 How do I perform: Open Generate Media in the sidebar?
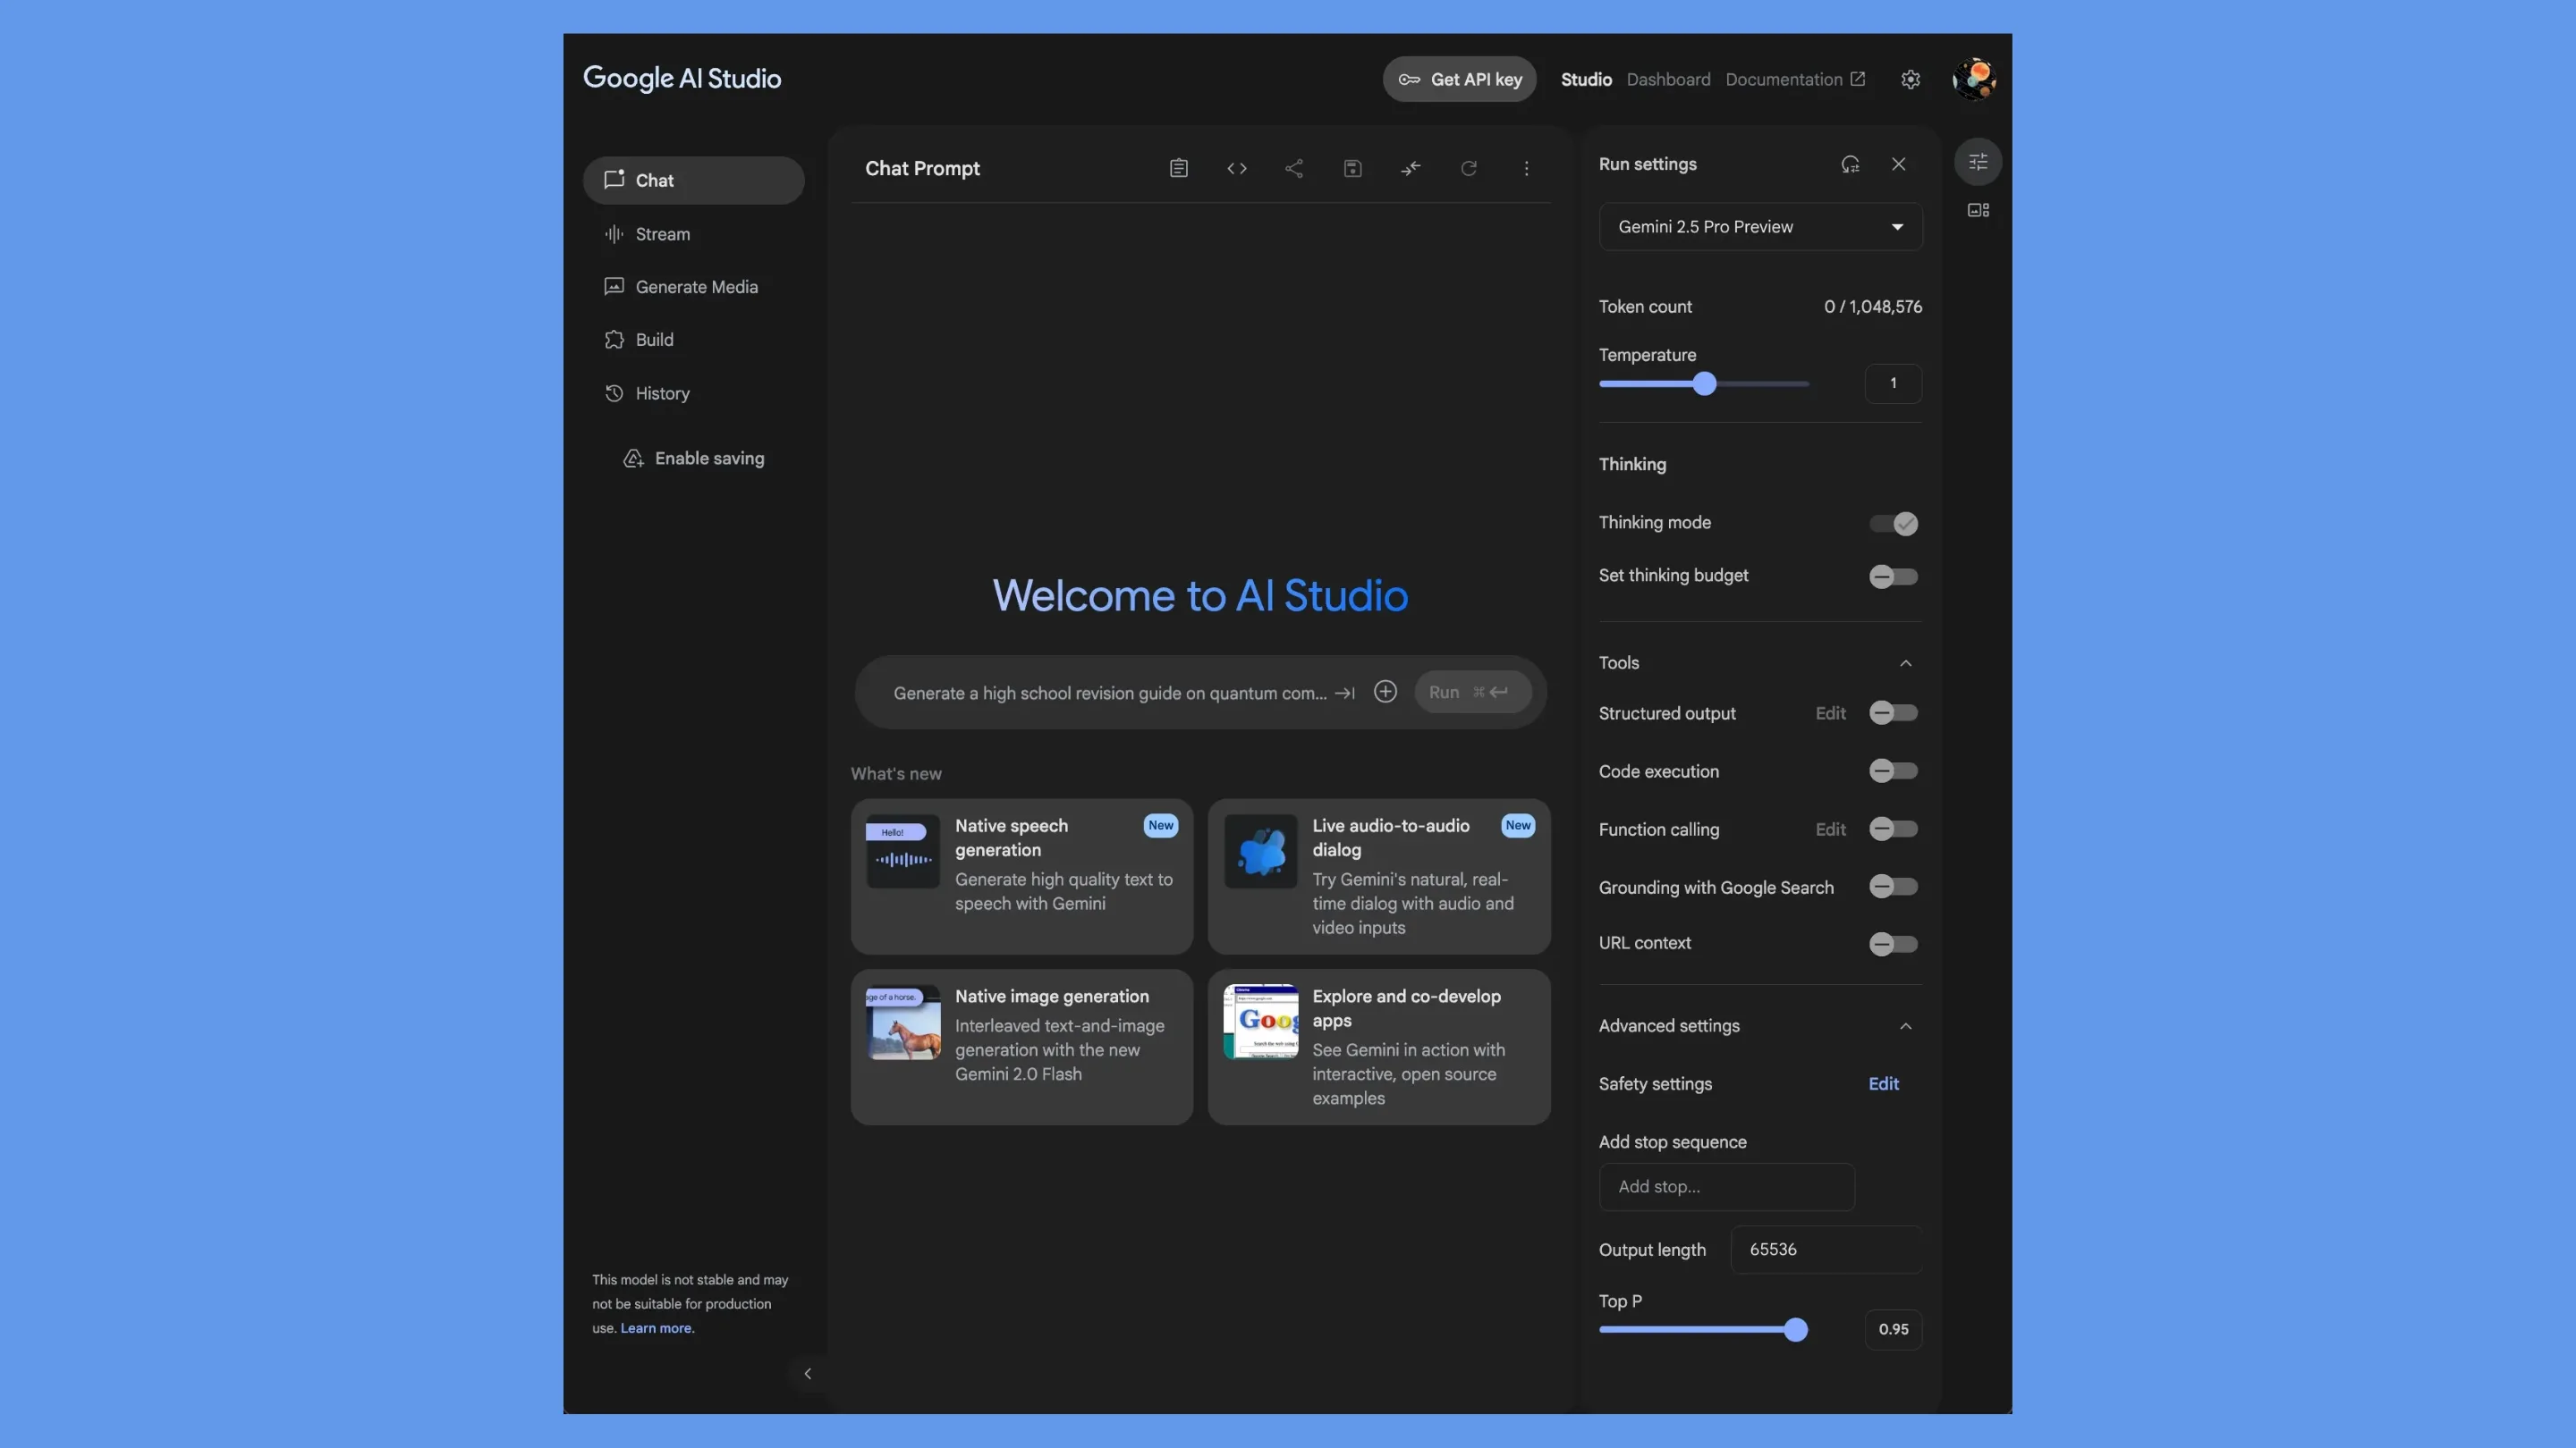pyautogui.click(x=693, y=287)
